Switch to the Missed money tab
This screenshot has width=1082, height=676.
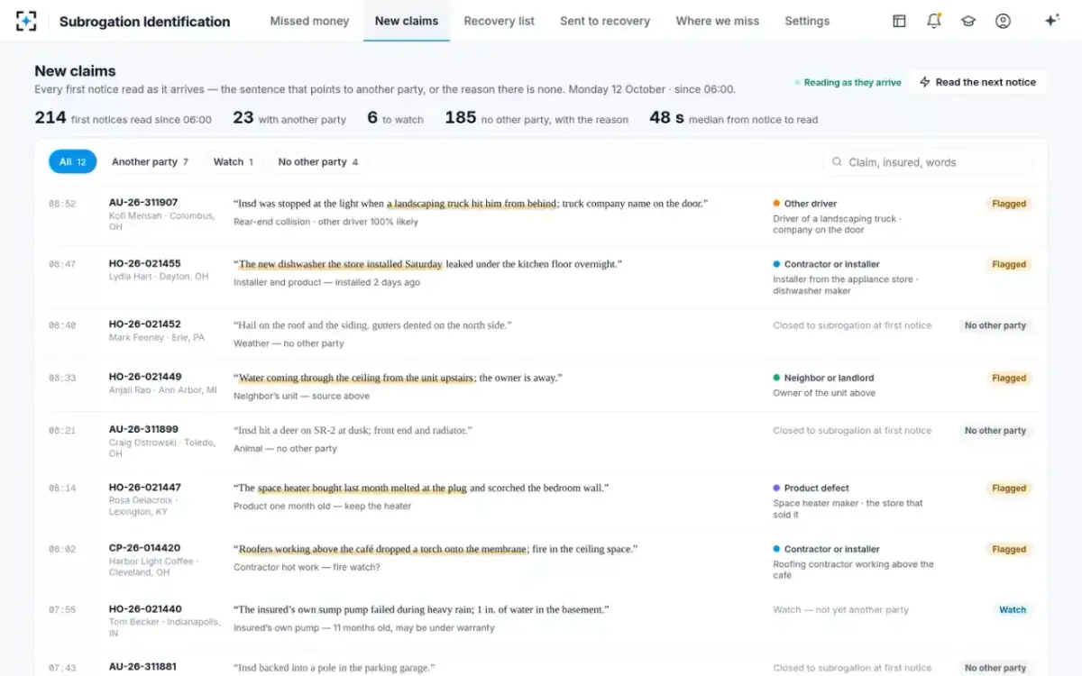click(309, 21)
